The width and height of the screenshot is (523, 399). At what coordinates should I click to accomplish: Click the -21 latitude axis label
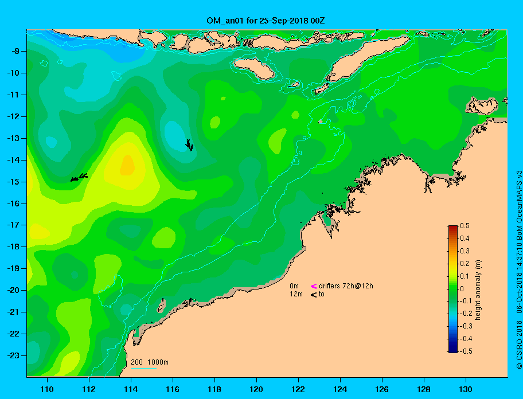pos(13,312)
